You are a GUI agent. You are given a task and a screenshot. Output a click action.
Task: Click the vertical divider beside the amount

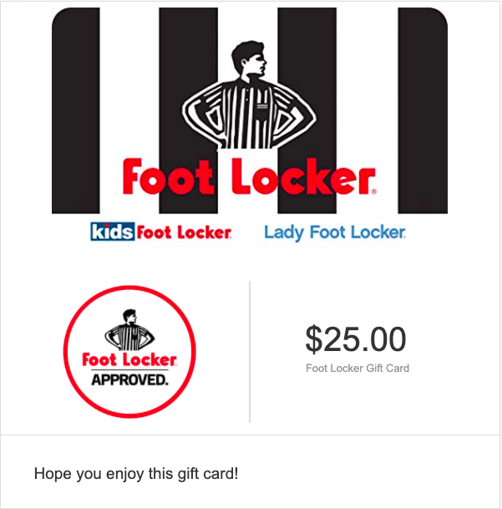click(x=250, y=352)
